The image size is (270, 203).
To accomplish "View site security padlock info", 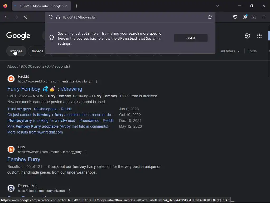I will (x=58, y=17).
